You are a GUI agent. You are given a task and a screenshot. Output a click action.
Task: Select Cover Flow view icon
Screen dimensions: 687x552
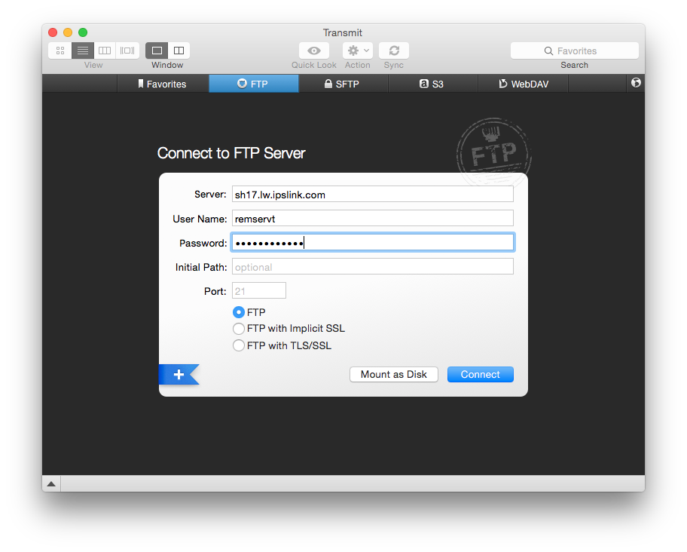[127, 51]
